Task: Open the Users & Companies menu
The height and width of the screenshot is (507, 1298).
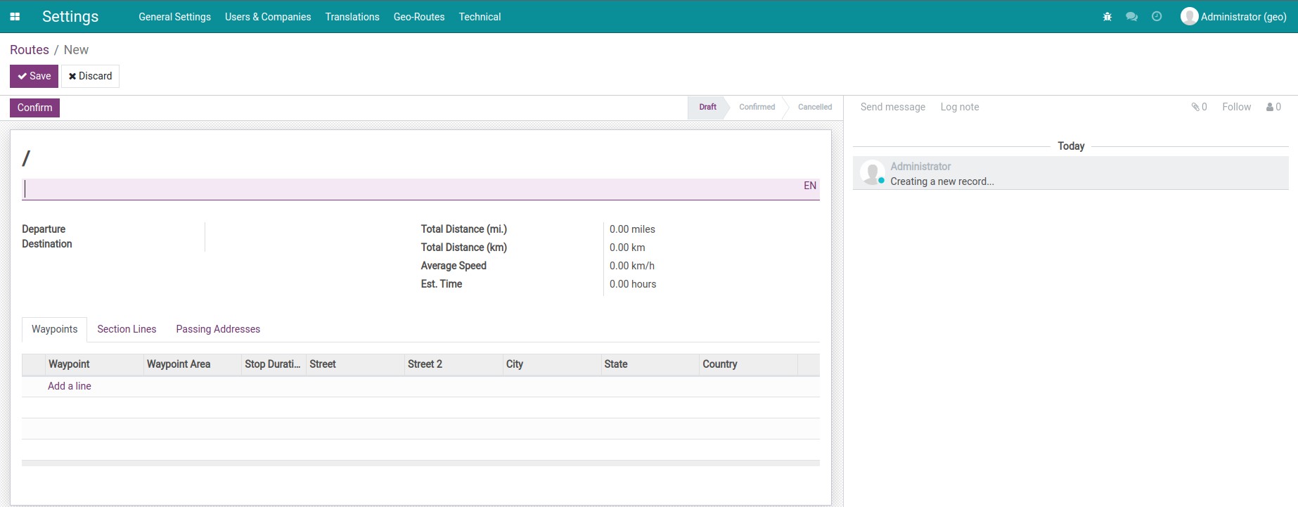Action: (x=268, y=17)
